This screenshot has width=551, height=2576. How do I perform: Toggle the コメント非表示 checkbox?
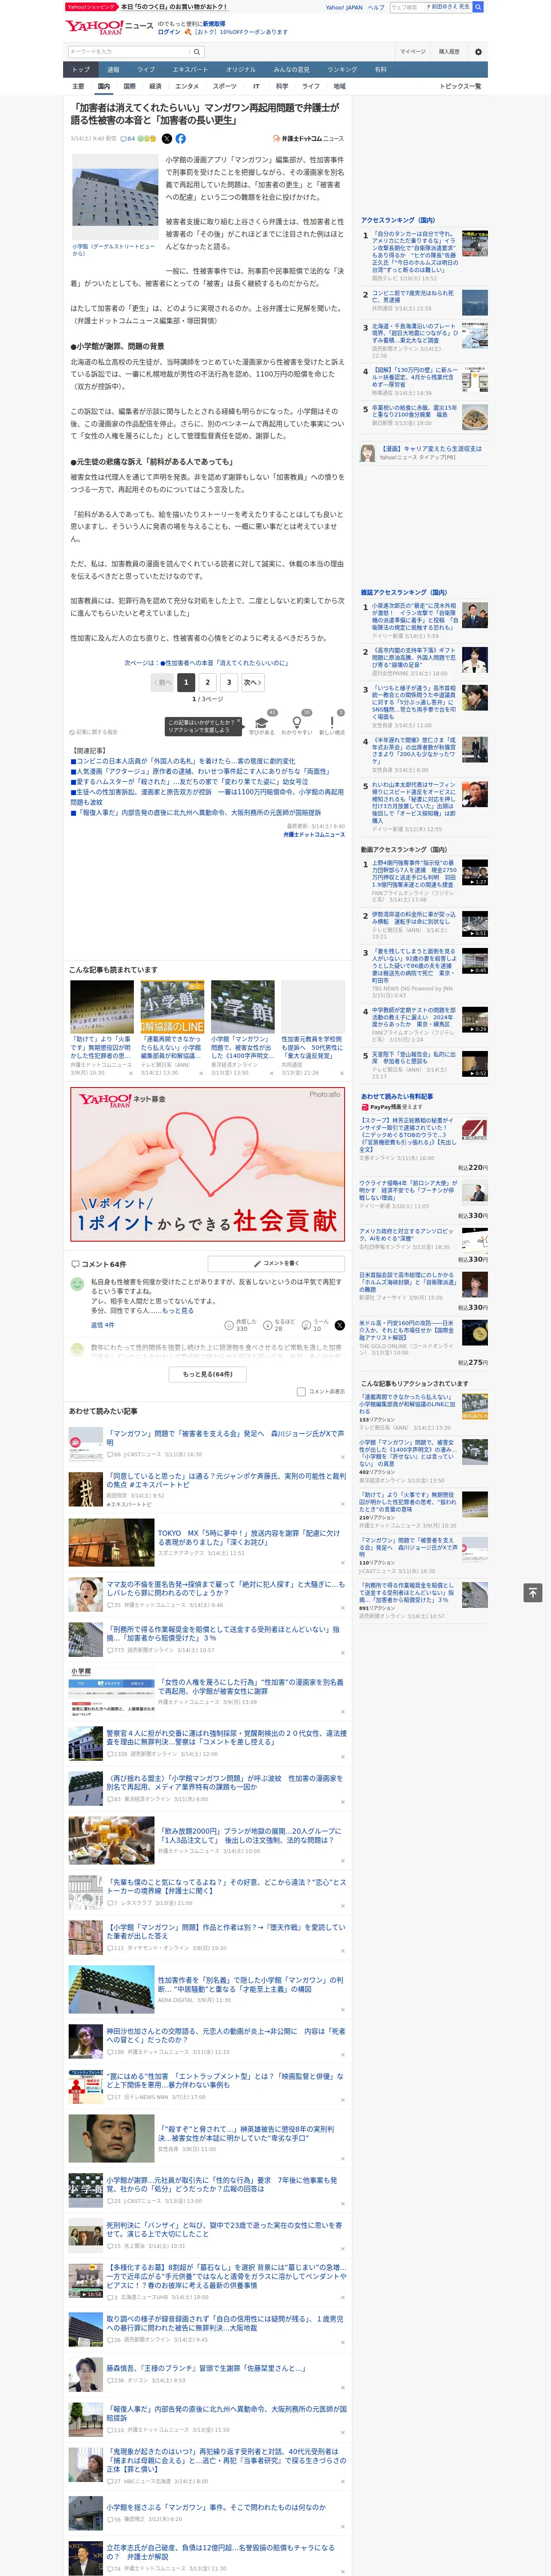tap(301, 1392)
